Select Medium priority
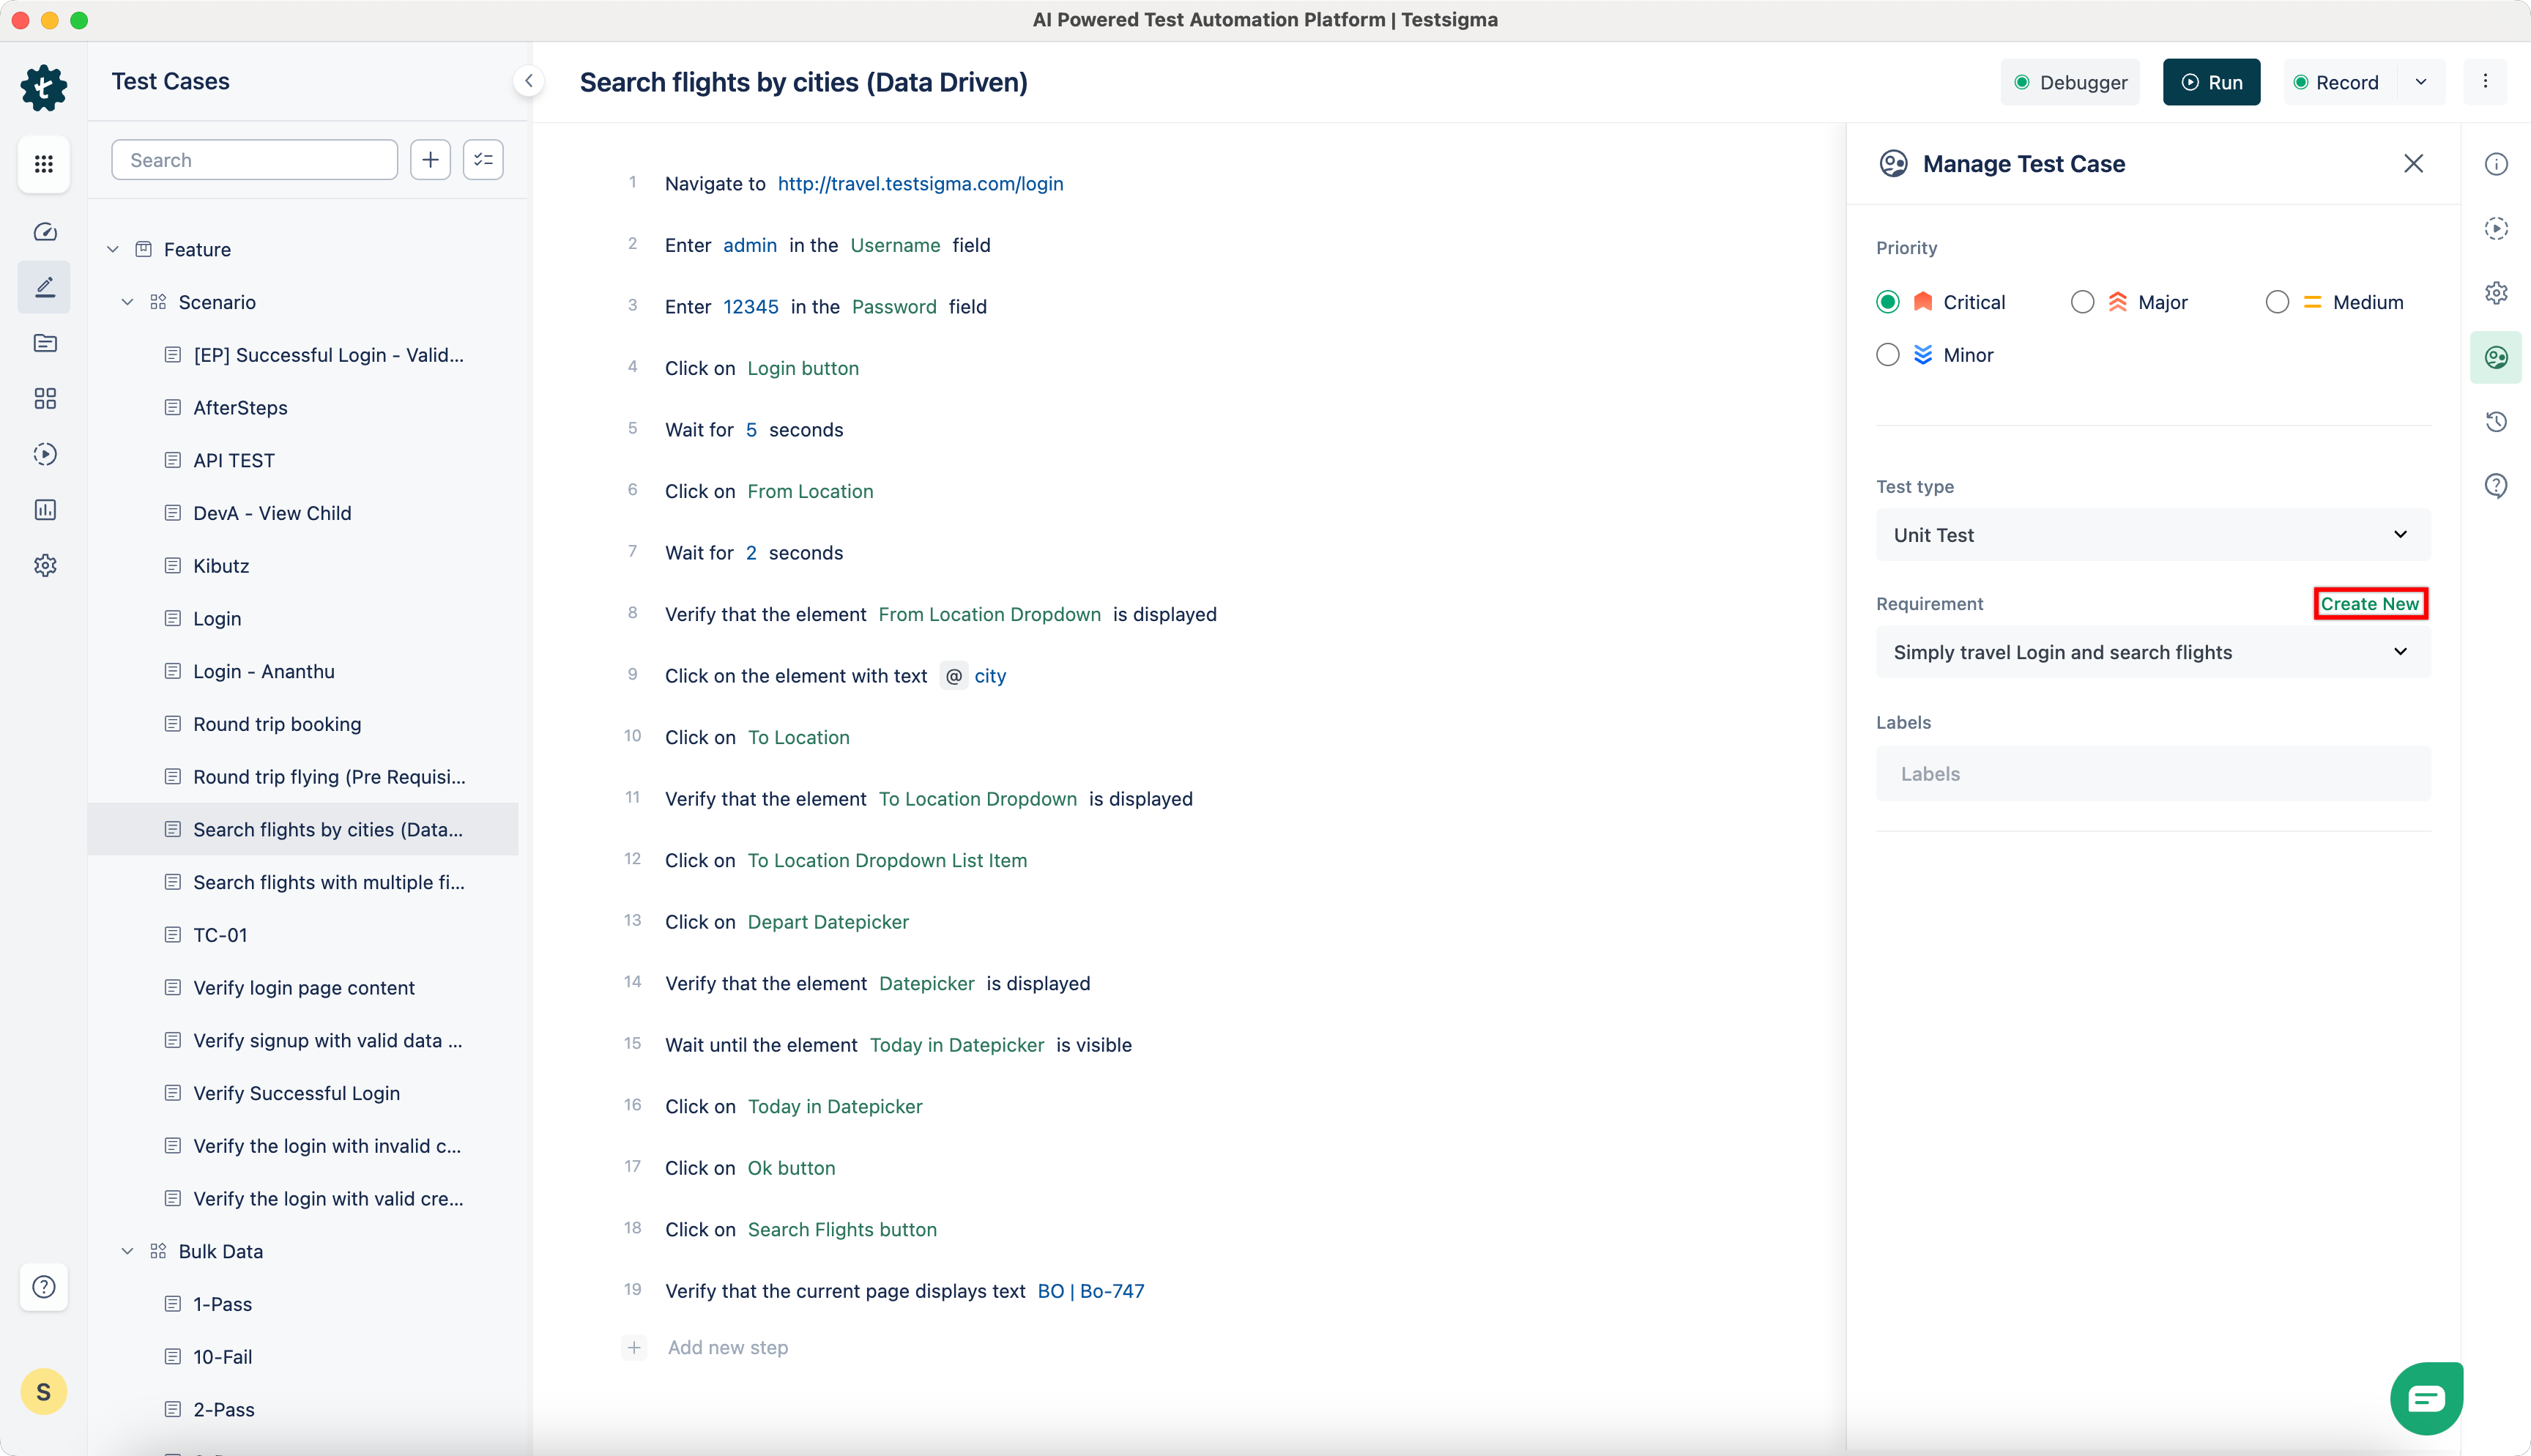2531x1456 pixels. [x=2277, y=301]
